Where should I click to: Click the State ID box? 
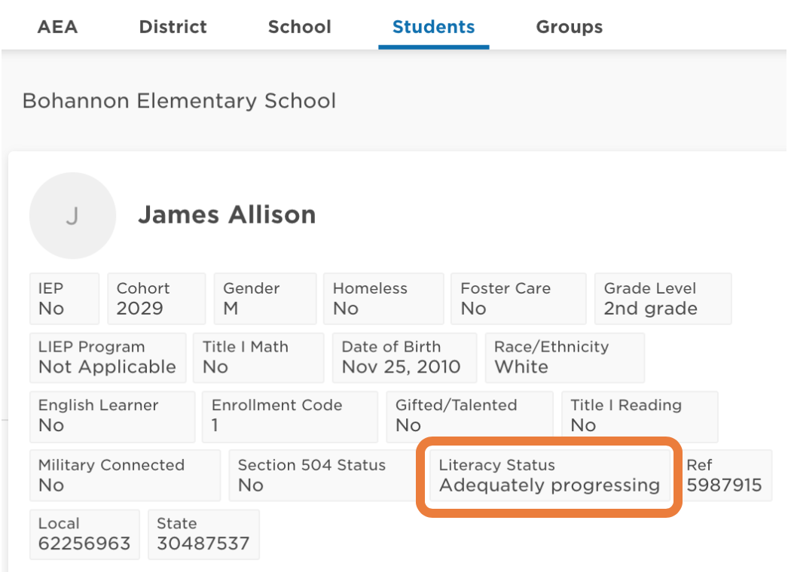pyautogui.click(x=203, y=534)
